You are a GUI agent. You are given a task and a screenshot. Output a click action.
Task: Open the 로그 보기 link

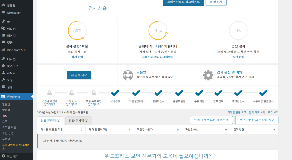click(x=273, y=112)
